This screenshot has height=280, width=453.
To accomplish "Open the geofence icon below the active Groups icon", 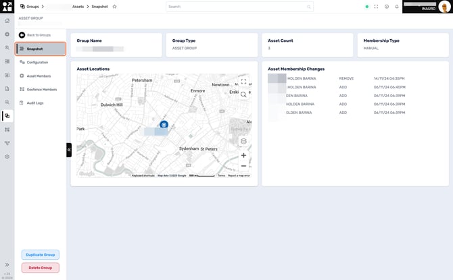I will 7,130.
